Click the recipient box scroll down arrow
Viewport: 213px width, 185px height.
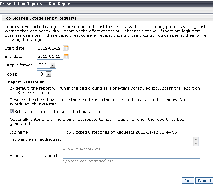tap(196, 144)
